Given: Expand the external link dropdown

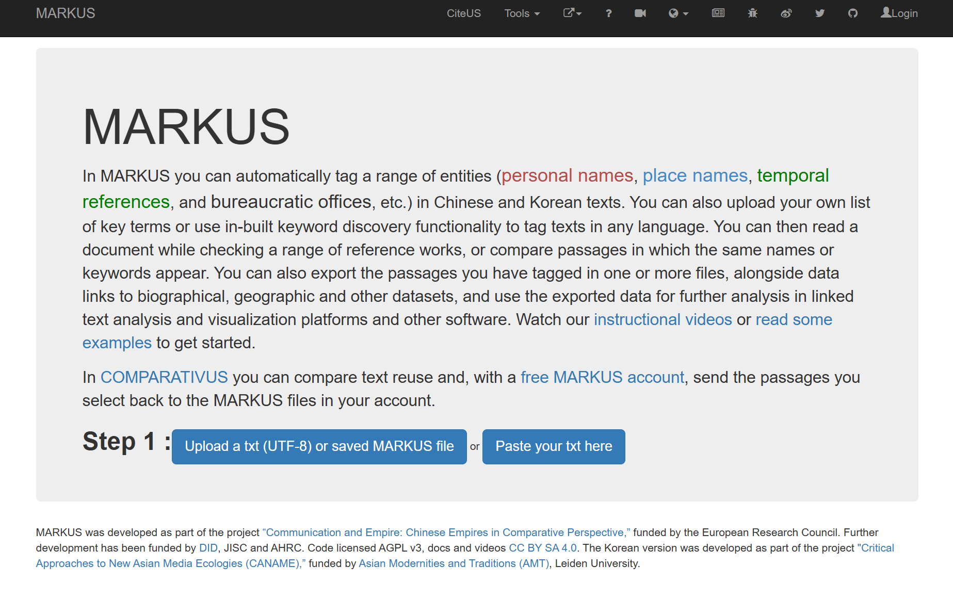Looking at the screenshot, I should pos(572,13).
